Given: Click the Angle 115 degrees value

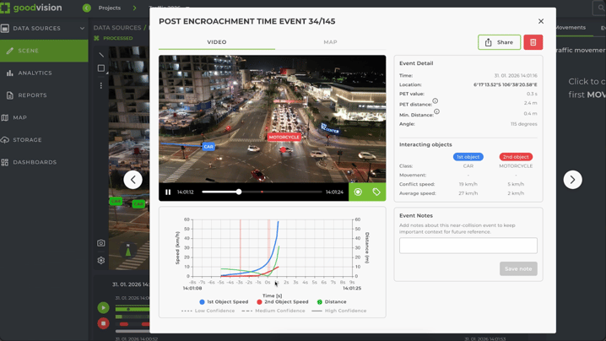Looking at the screenshot, I should pyautogui.click(x=523, y=124).
